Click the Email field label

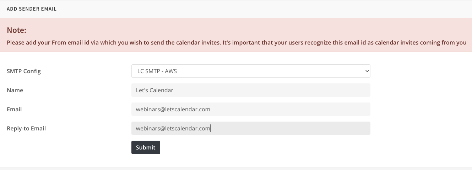[14, 109]
